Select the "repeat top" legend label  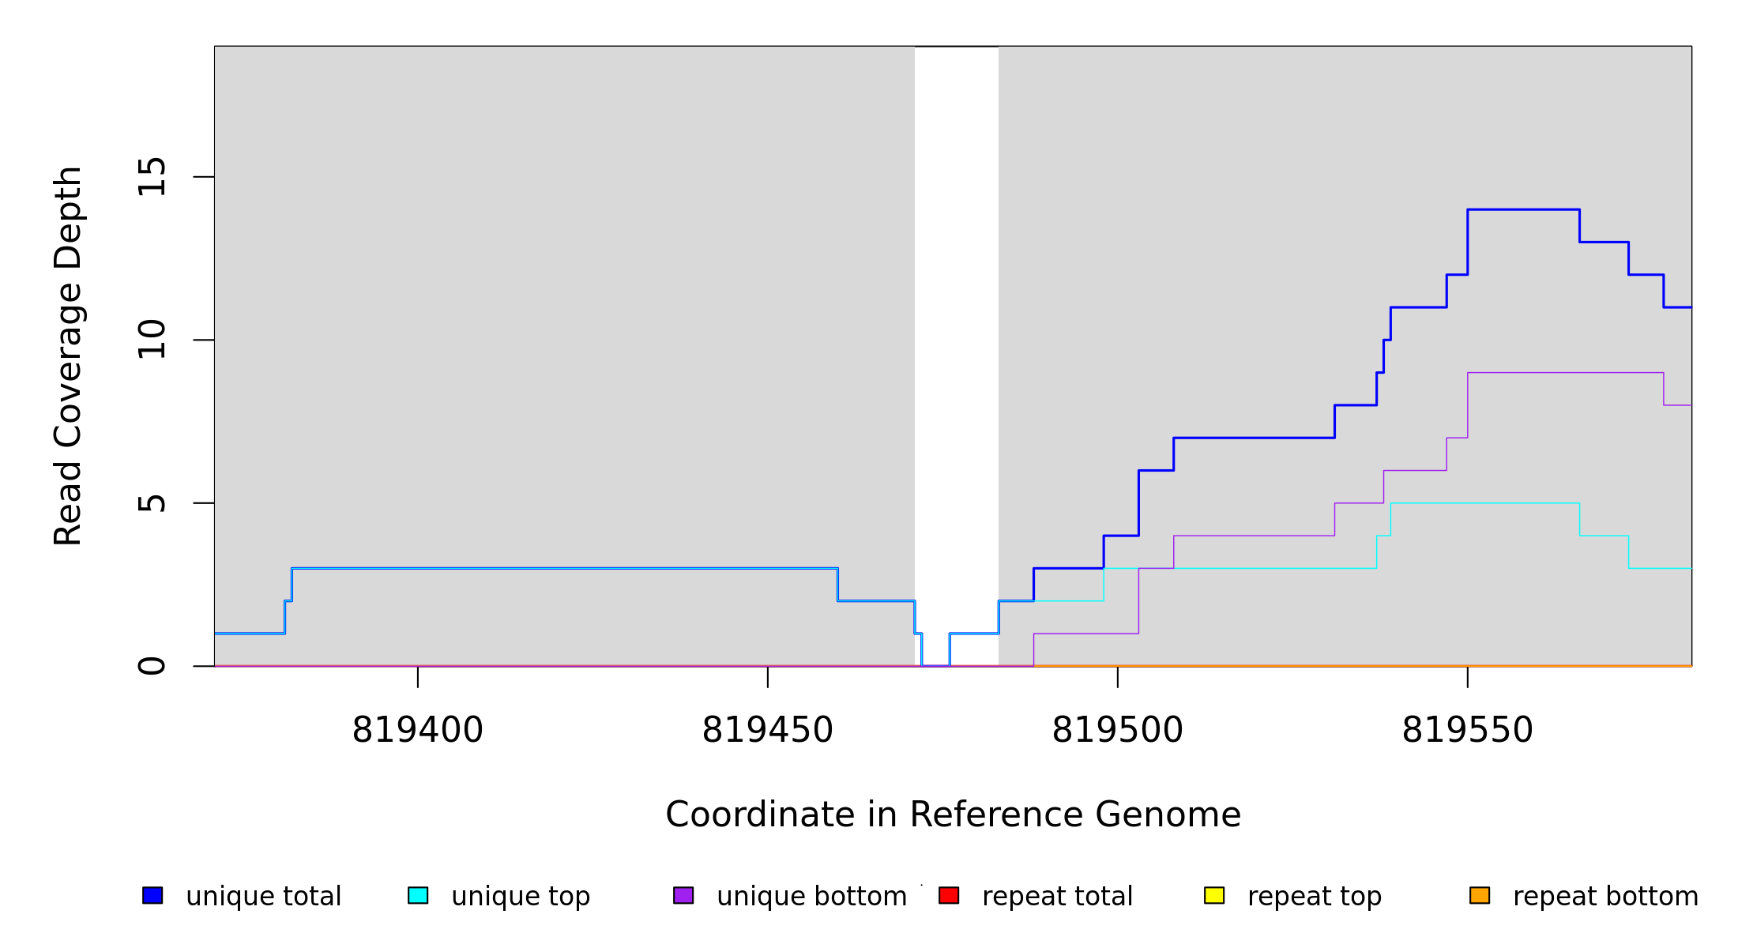tap(1314, 897)
